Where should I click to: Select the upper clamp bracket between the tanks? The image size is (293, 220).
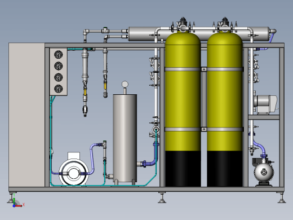tap(204, 69)
